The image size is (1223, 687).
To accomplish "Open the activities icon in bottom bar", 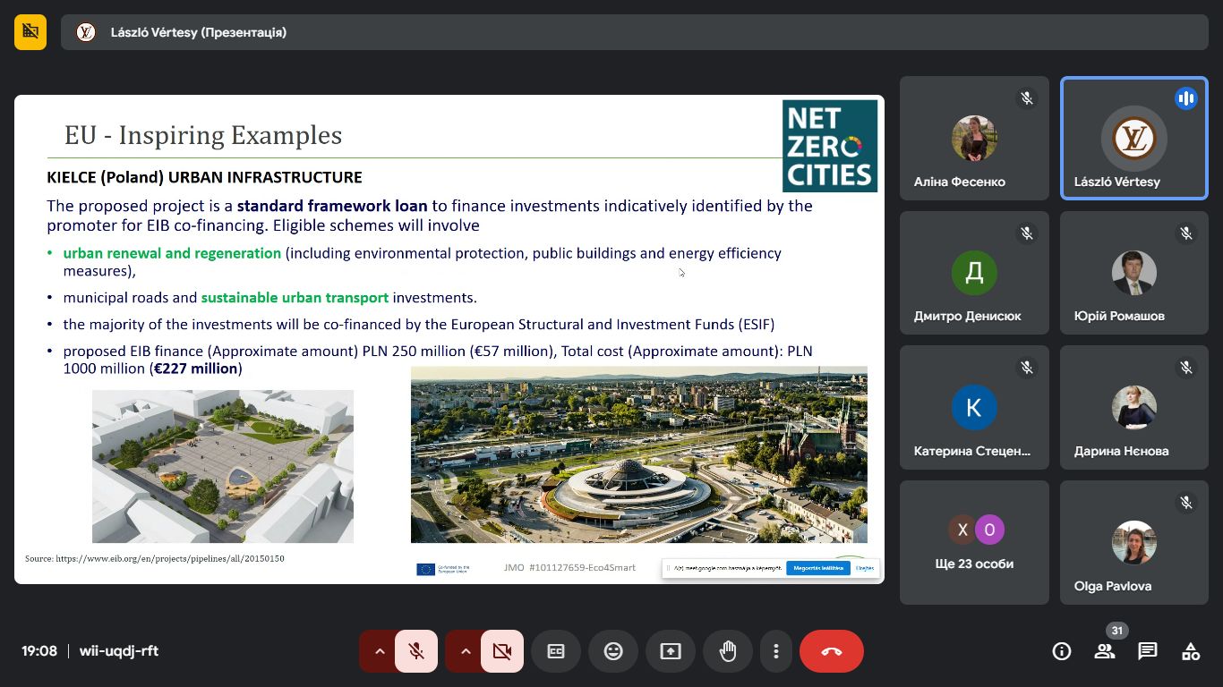I will tap(1191, 651).
